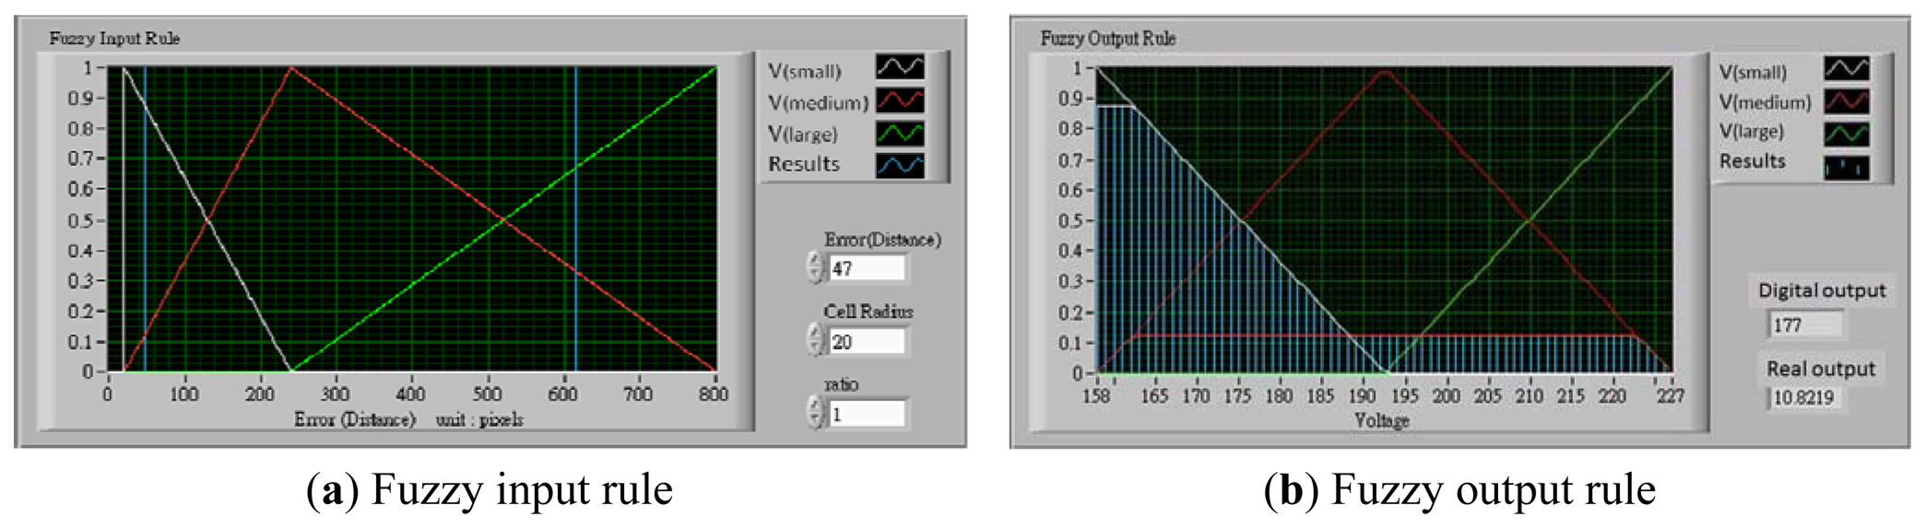Click the ratio stepper arrows
The width and height of the screenshot is (1925, 528).
[x=815, y=413]
